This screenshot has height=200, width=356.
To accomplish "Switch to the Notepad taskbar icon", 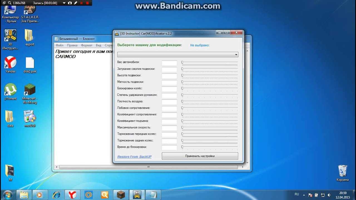I will coord(153,195).
